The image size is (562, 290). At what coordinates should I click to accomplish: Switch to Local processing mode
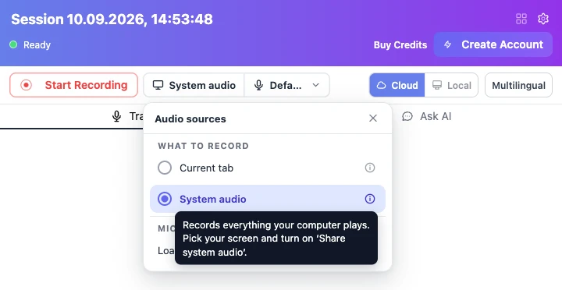coord(451,85)
